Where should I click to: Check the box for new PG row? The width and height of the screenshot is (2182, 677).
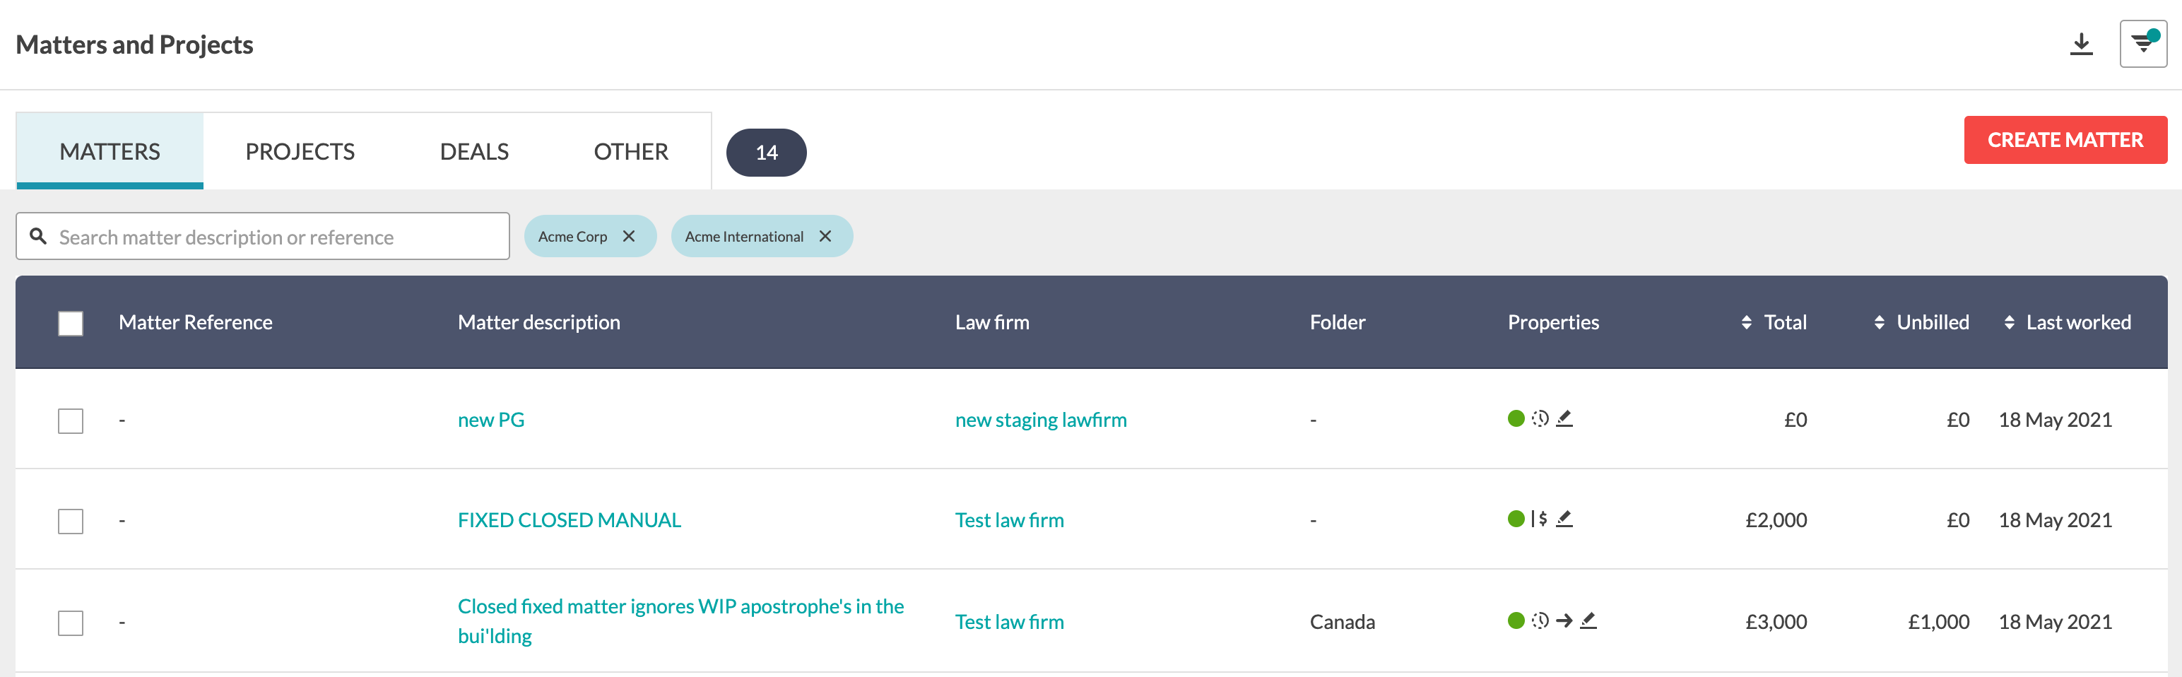[x=70, y=420]
